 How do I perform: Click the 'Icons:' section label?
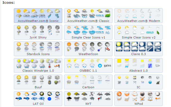(x=9, y=3)
